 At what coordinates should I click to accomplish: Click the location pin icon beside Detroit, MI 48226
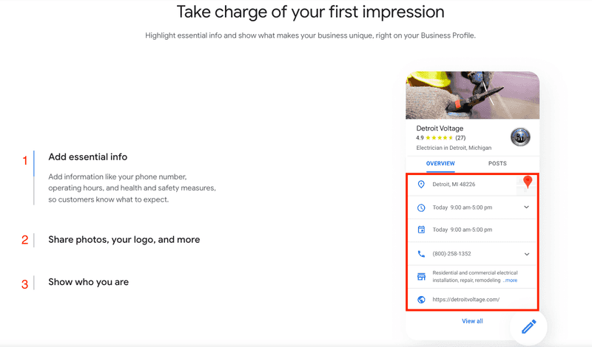pyautogui.click(x=421, y=185)
